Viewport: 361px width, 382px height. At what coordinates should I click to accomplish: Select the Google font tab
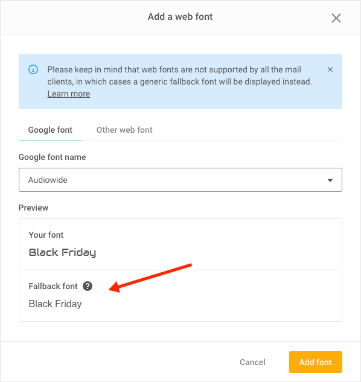coord(50,130)
